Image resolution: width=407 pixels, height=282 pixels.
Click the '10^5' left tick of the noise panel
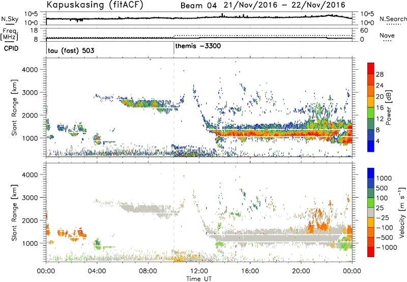tap(31, 14)
